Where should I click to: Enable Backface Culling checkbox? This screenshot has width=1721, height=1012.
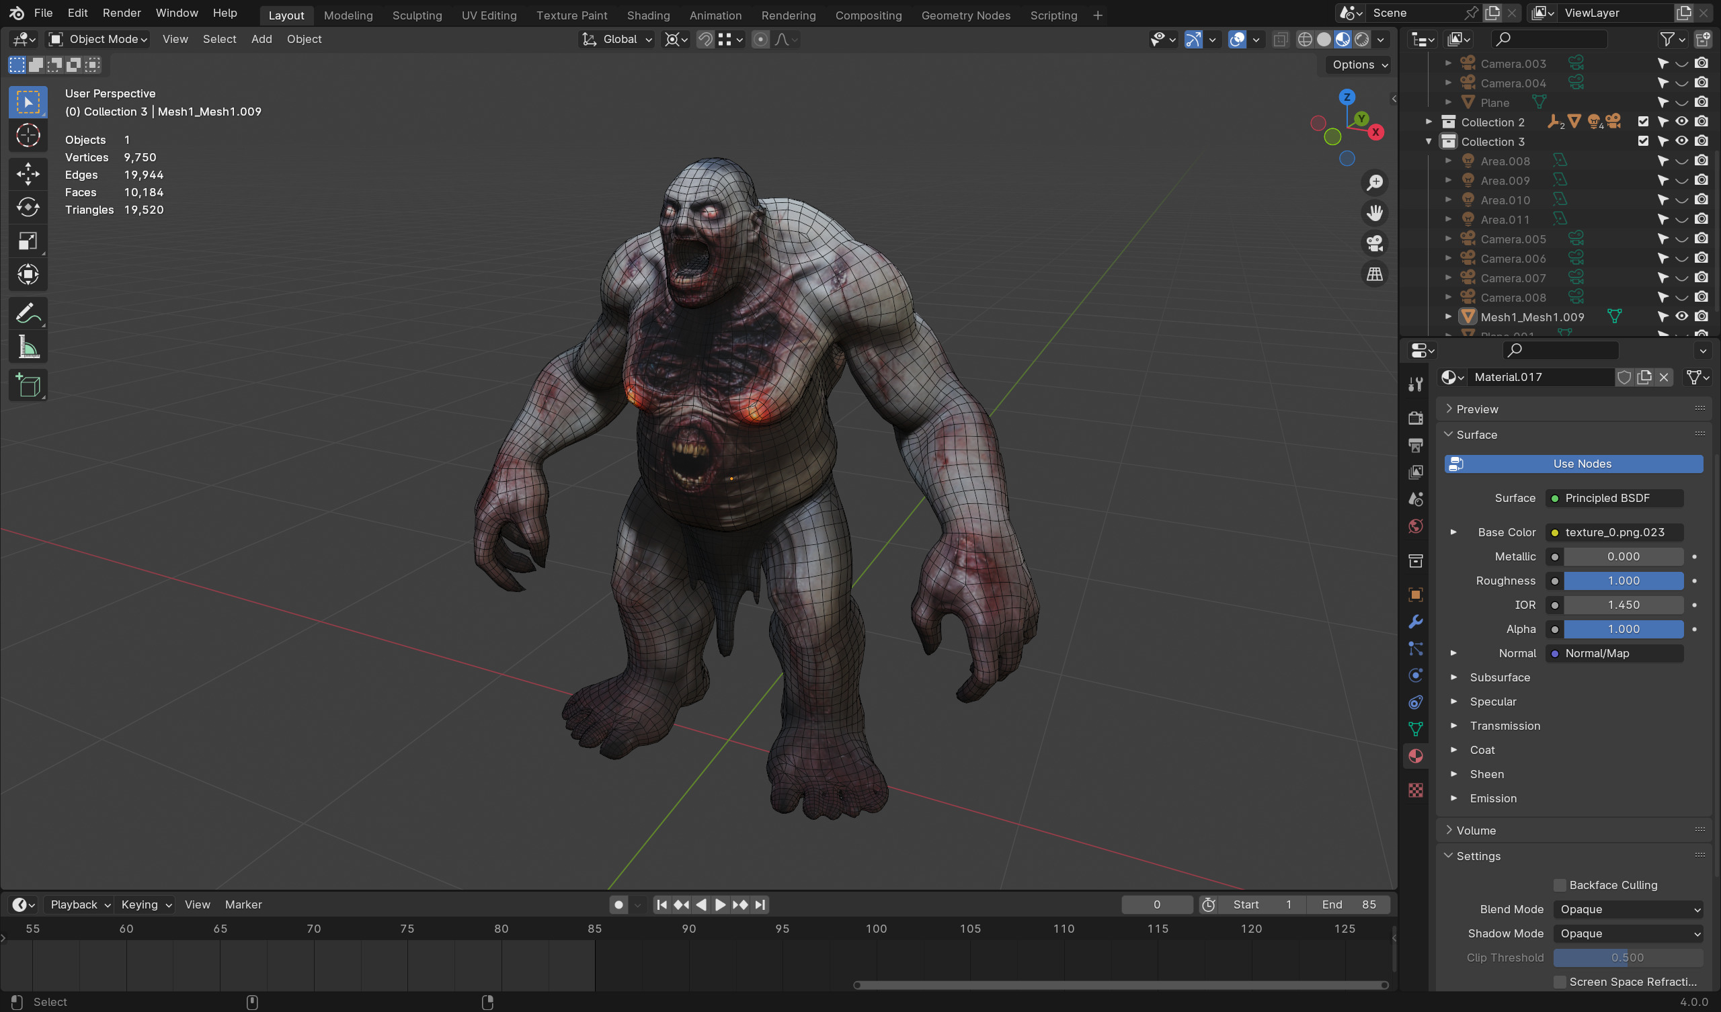tap(1559, 885)
